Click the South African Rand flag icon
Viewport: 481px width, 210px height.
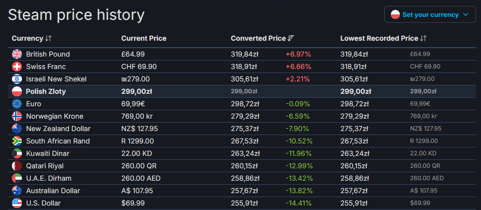click(x=17, y=141)
